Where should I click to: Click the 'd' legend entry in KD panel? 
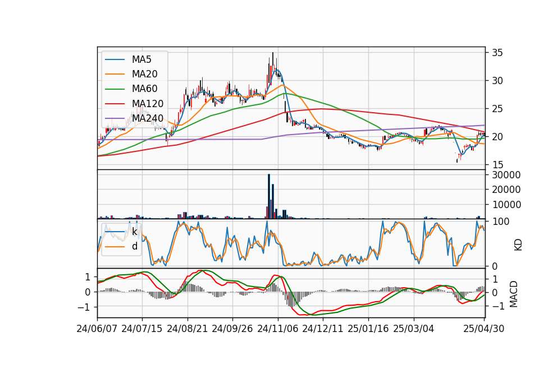[134, 246]
